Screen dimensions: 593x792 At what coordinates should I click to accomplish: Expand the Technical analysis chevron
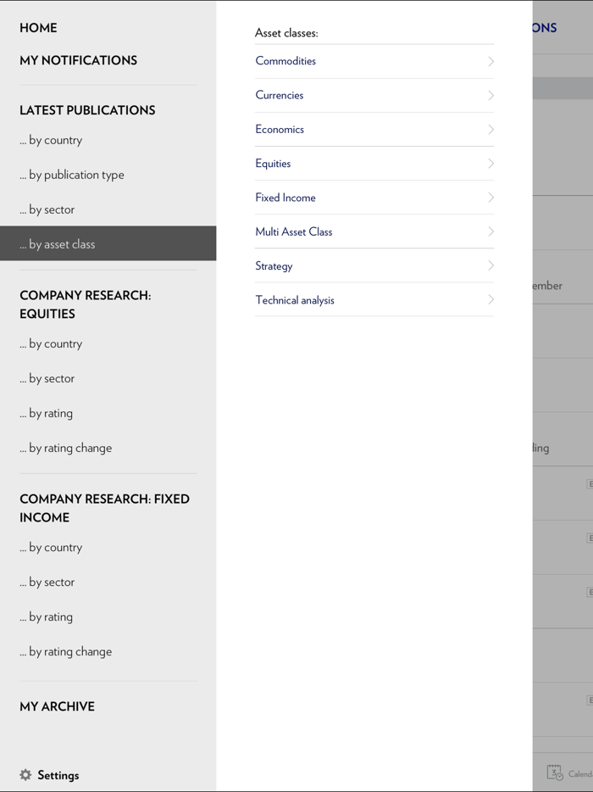[x=490, y=299]
